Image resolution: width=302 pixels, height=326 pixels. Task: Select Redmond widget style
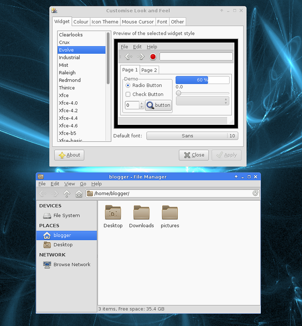pos(82,80)
